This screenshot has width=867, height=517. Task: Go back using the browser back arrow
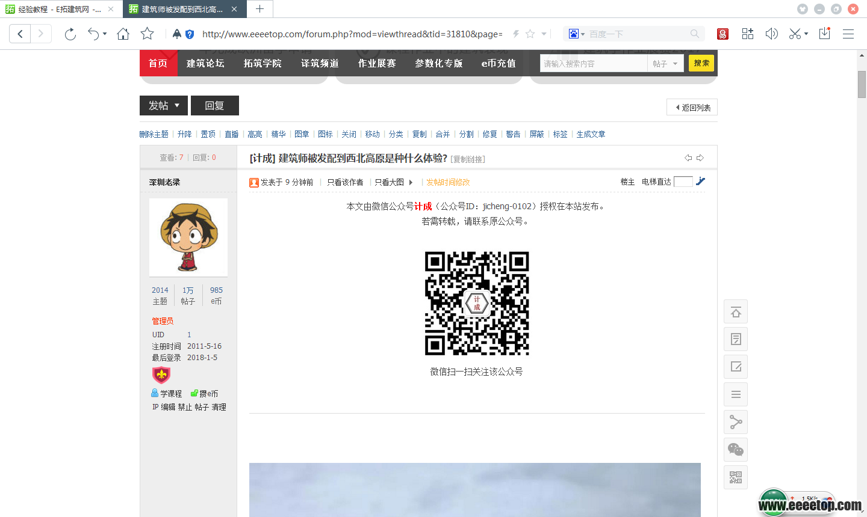point(20,34)
